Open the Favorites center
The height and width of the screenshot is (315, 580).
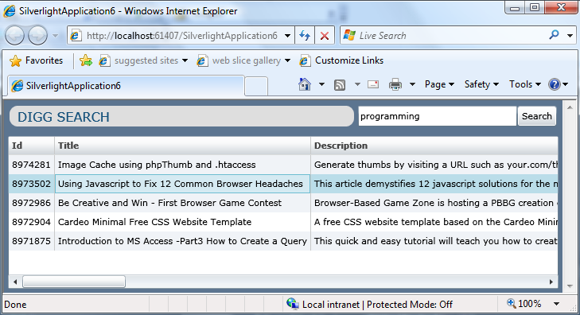tap(37, 60)
